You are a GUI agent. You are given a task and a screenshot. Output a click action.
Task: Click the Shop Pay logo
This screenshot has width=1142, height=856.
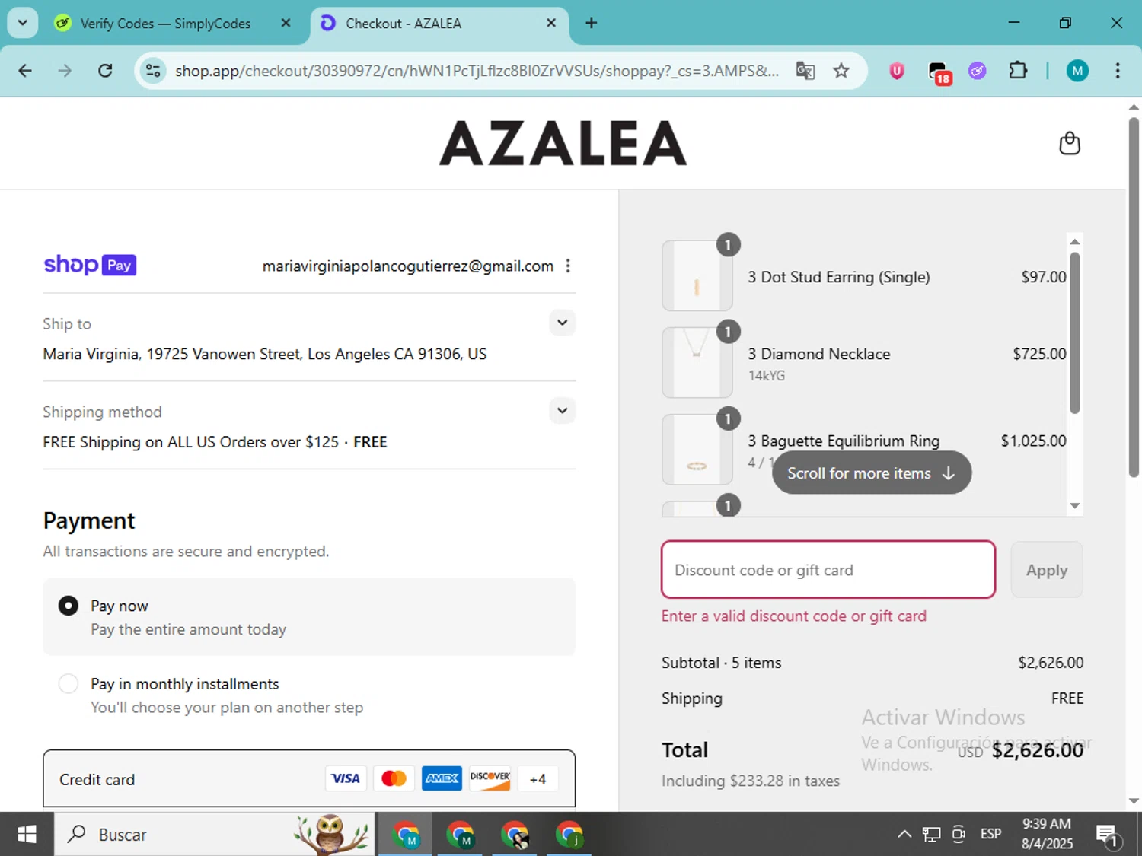point(90,265)
